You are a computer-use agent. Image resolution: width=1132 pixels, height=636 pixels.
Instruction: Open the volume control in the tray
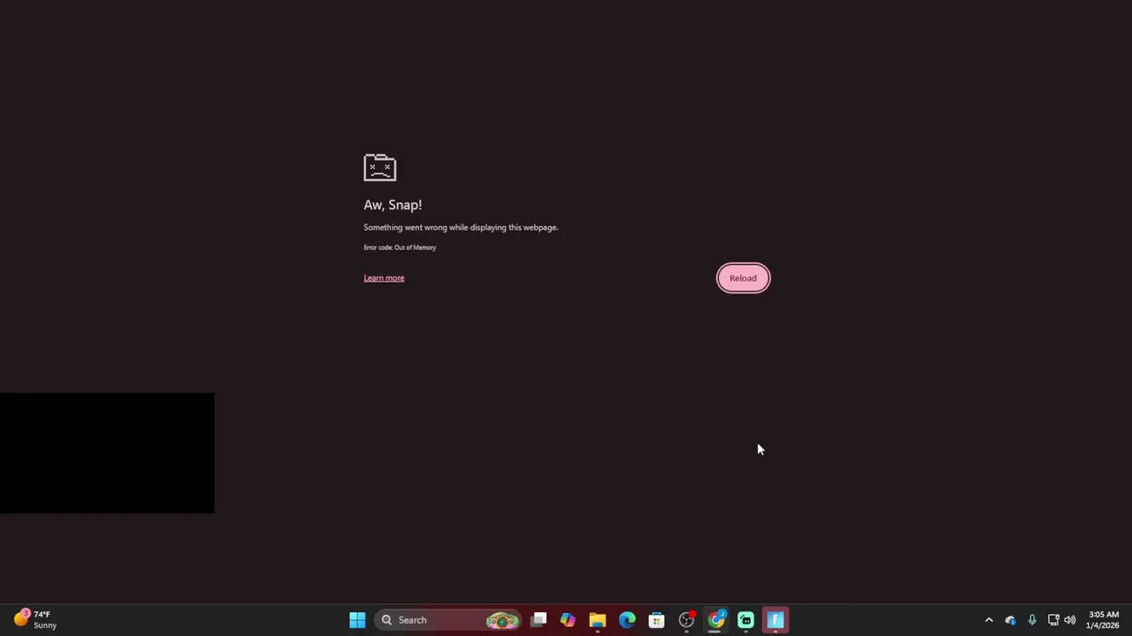(1070, 620)
